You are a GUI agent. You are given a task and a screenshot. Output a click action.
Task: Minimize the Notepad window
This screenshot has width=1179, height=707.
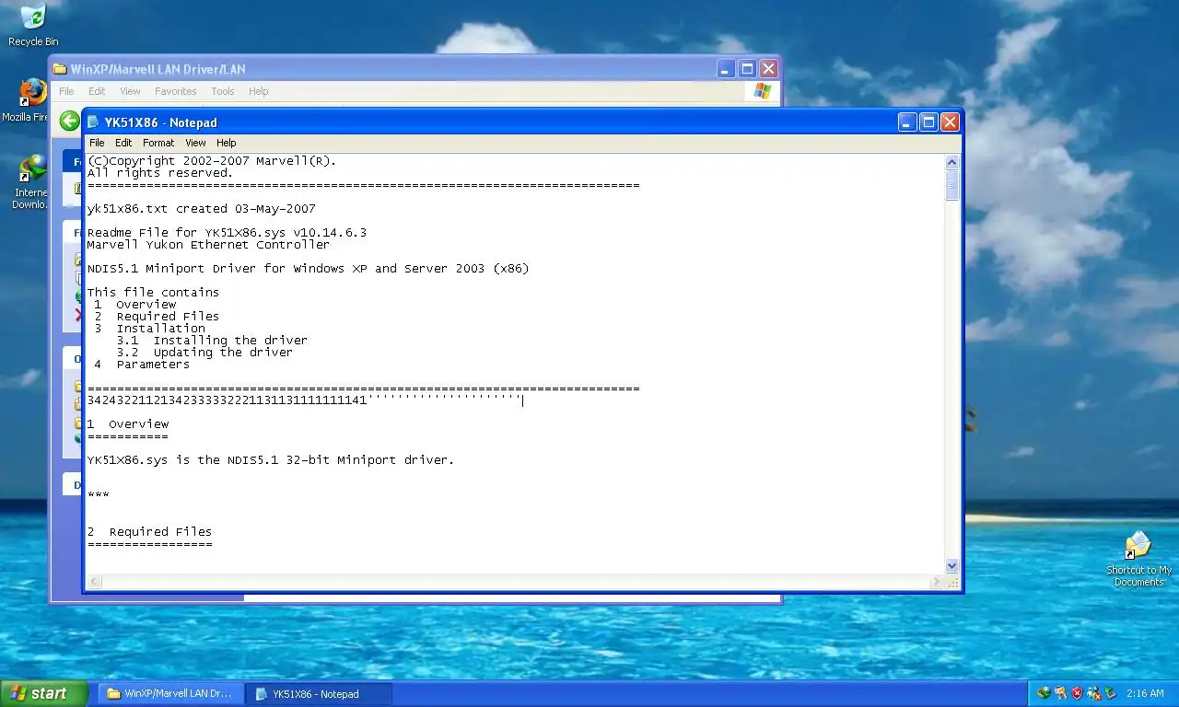tap(907, 122)
